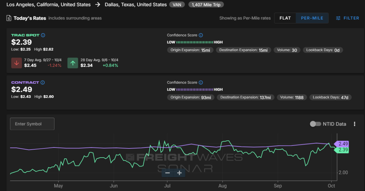Viewport: 365px width, 191px height.
Task: Click info icon next to contract Confidence Score
Action: [201, 82]
